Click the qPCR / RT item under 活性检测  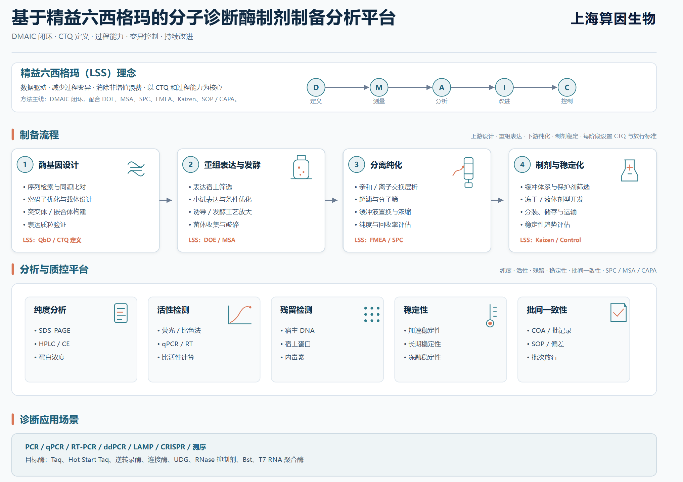175,344
